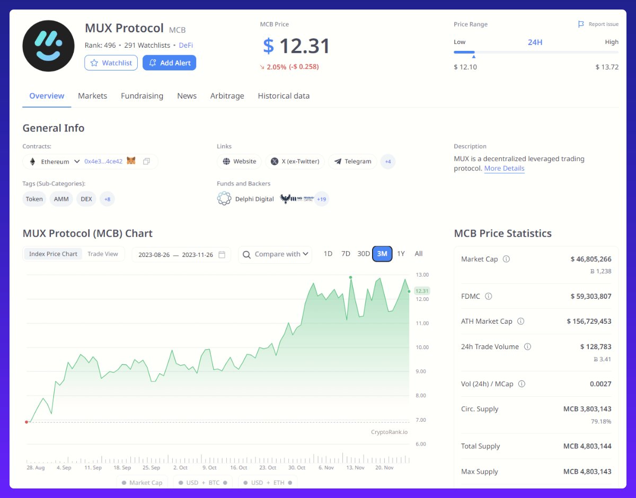Expand the Compare with dropdown
Screen dimensions: 636x498
tap(276, 254)
